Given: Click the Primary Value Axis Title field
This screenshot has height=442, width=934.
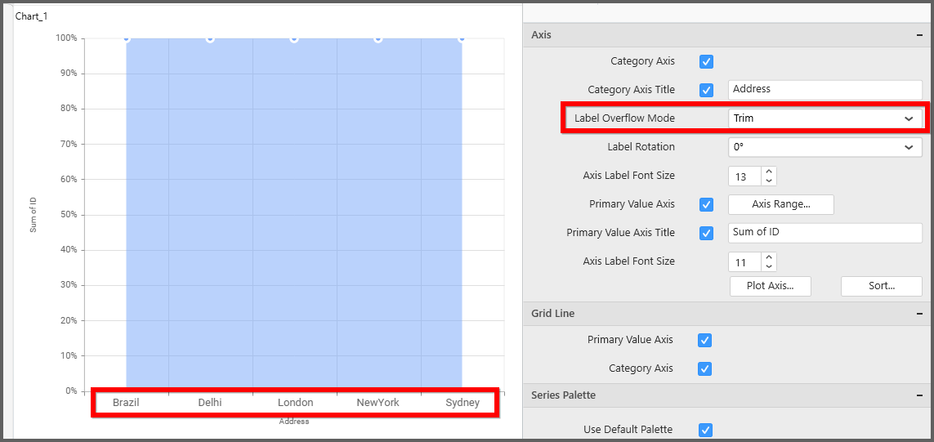Looking at the screenshot, I should tap(825, 233).
